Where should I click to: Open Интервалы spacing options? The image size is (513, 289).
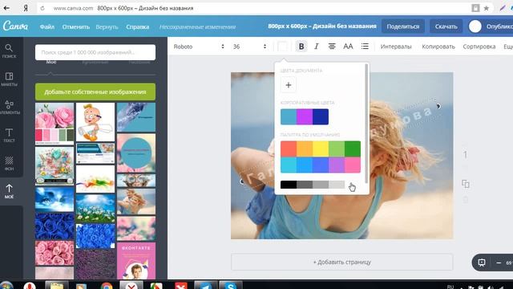tap(396, 47)
